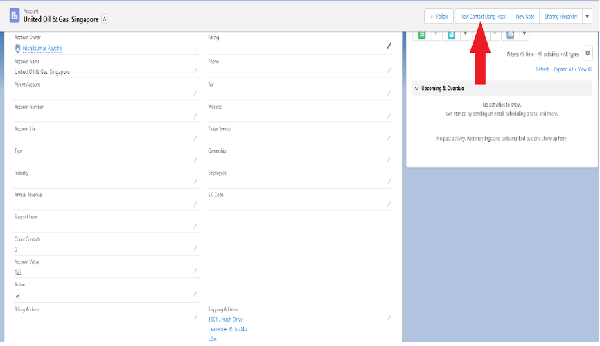Edit the Account Site pencil

[195, 137]
